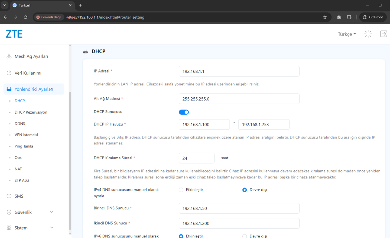Select Devre dışı for IPv6 manual DNS

[245, 236]
